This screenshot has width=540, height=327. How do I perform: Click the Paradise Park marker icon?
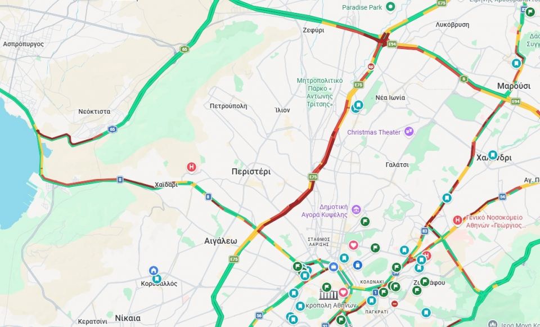tap(390, 7)
